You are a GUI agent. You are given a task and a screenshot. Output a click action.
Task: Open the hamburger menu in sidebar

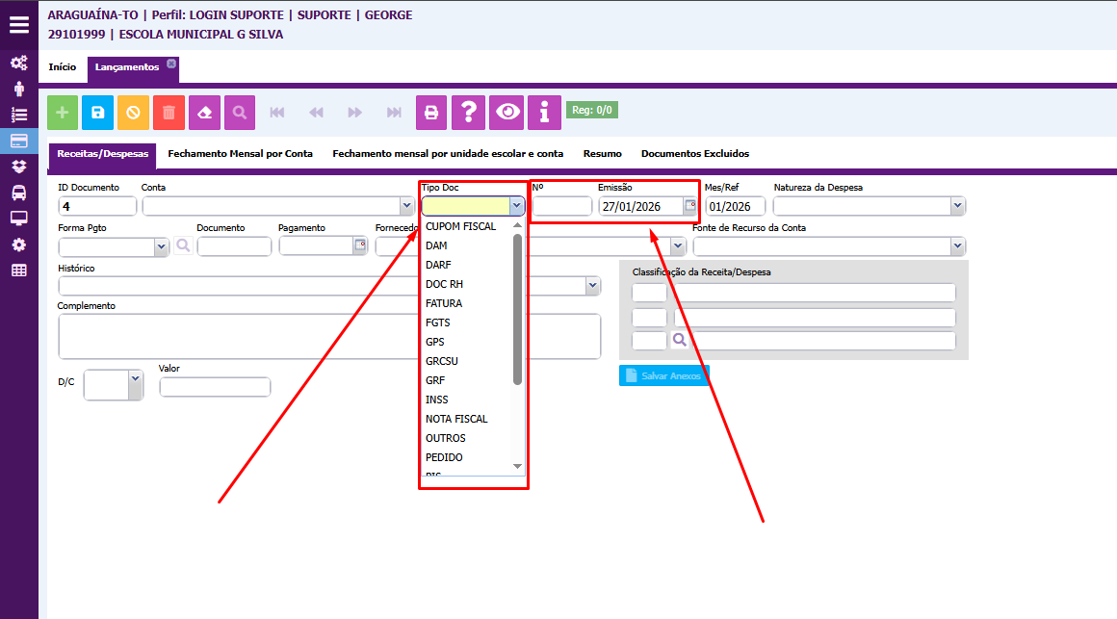[19, 25]
